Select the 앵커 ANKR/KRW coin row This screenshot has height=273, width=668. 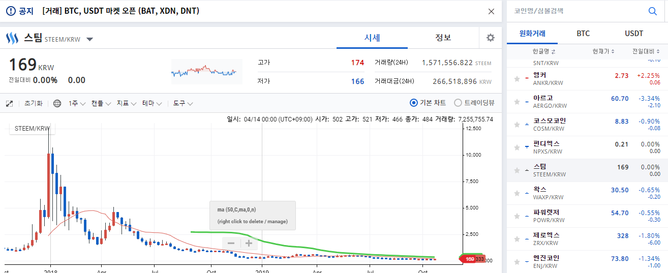tap(587, 79)
